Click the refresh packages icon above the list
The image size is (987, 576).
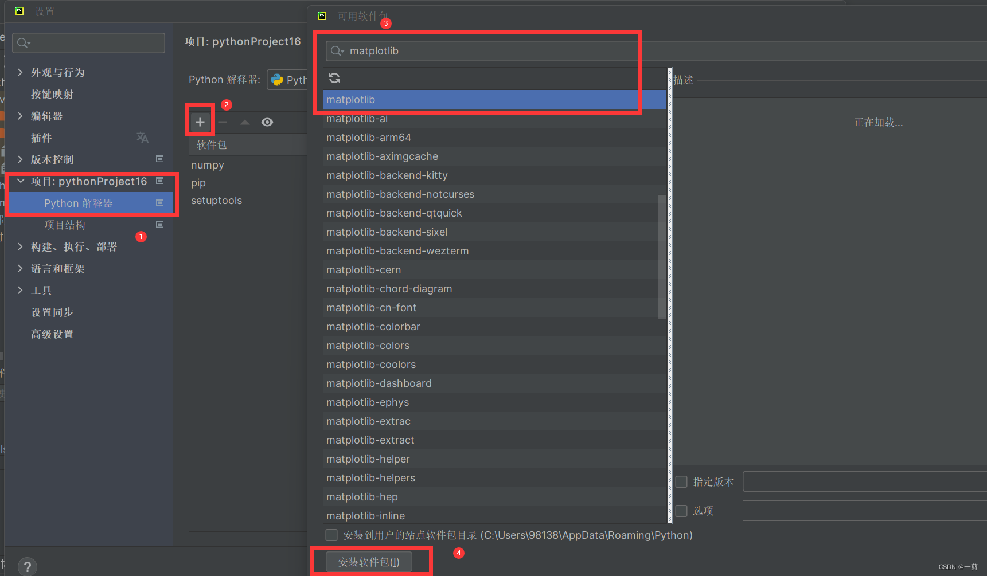click(334, 78)
